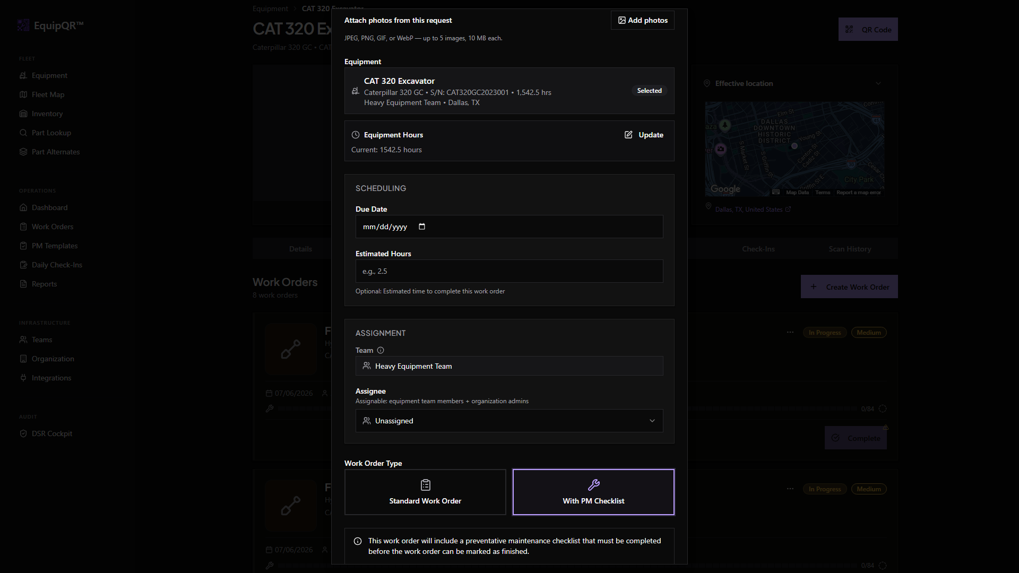The width and height of the screenshot is (1019, 573).
Task: Click the keyboard shortcuts icon on map
Action: click(776, 192)
